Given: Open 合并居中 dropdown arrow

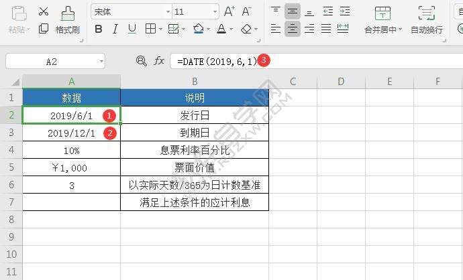Looking at the screenshot, I should point(401,29).
